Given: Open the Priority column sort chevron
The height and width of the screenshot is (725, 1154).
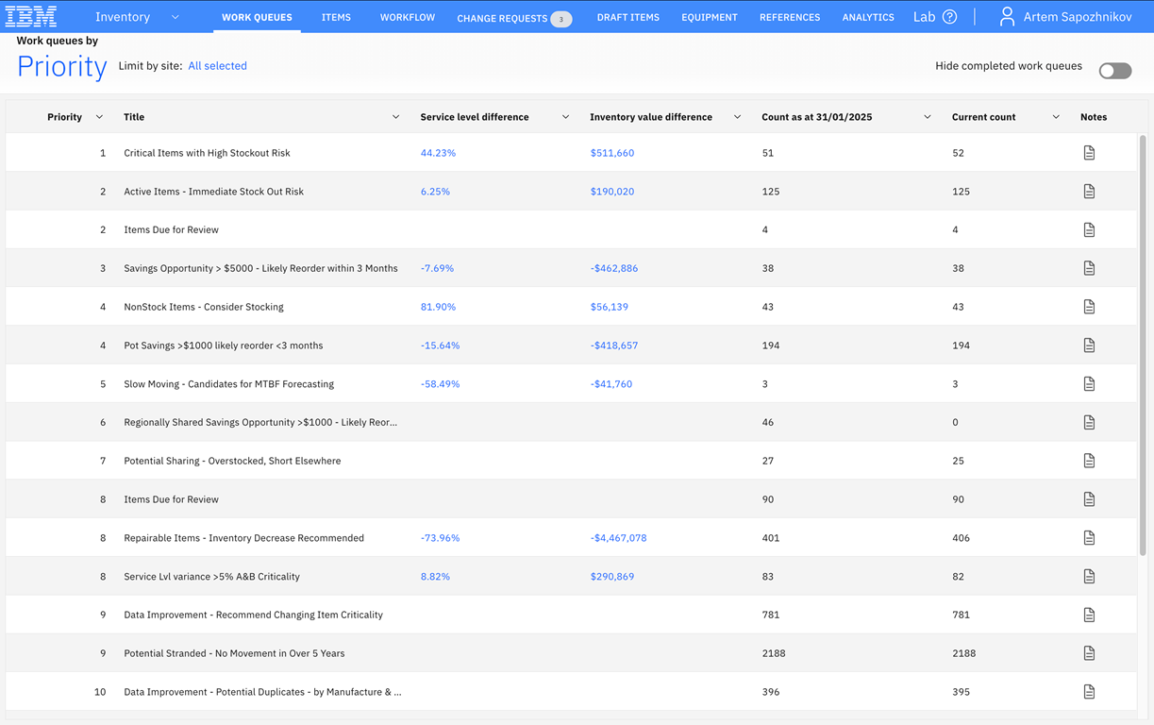Looking at the screenshot, I should click(99, 117).
